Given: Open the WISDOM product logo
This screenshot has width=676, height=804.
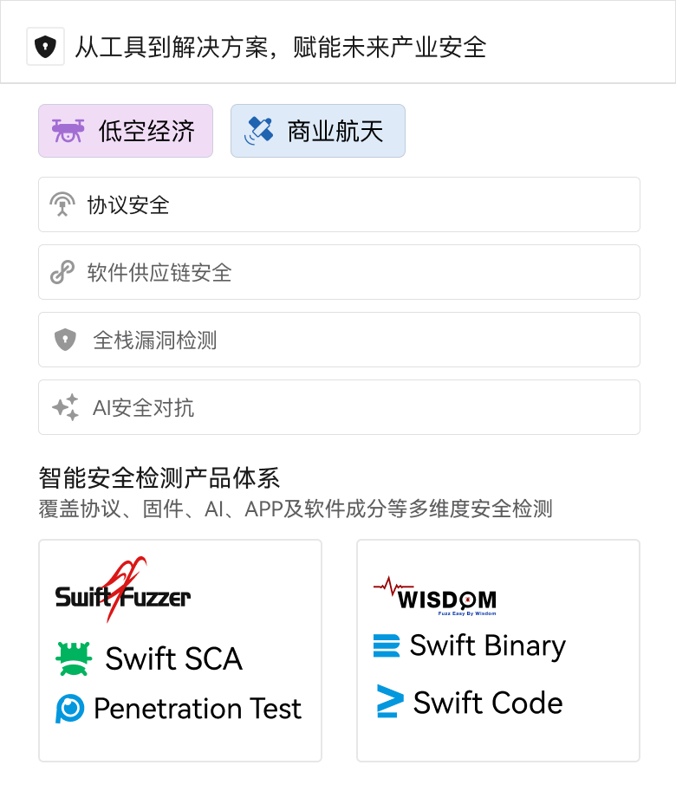Looking at the screenshot, I should pyautogui.click(x=435, y=596).
